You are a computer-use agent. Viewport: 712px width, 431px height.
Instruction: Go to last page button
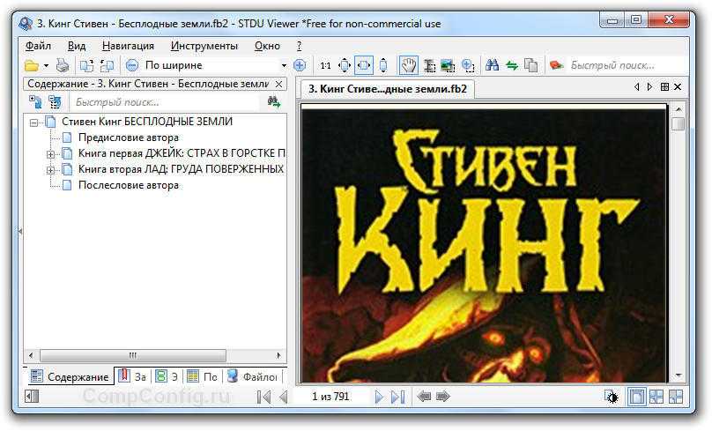pos(398,397)
